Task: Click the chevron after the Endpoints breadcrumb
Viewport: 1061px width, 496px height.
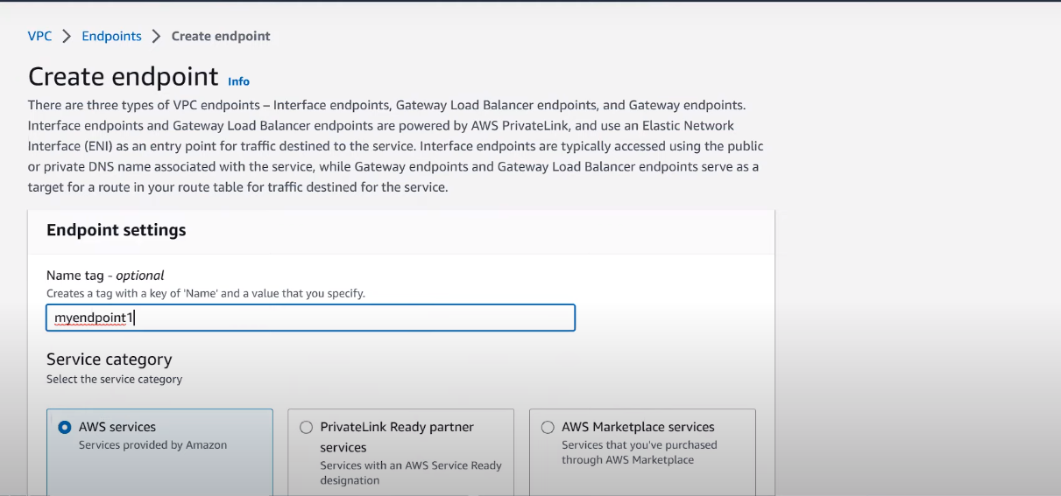Action: 156,36
